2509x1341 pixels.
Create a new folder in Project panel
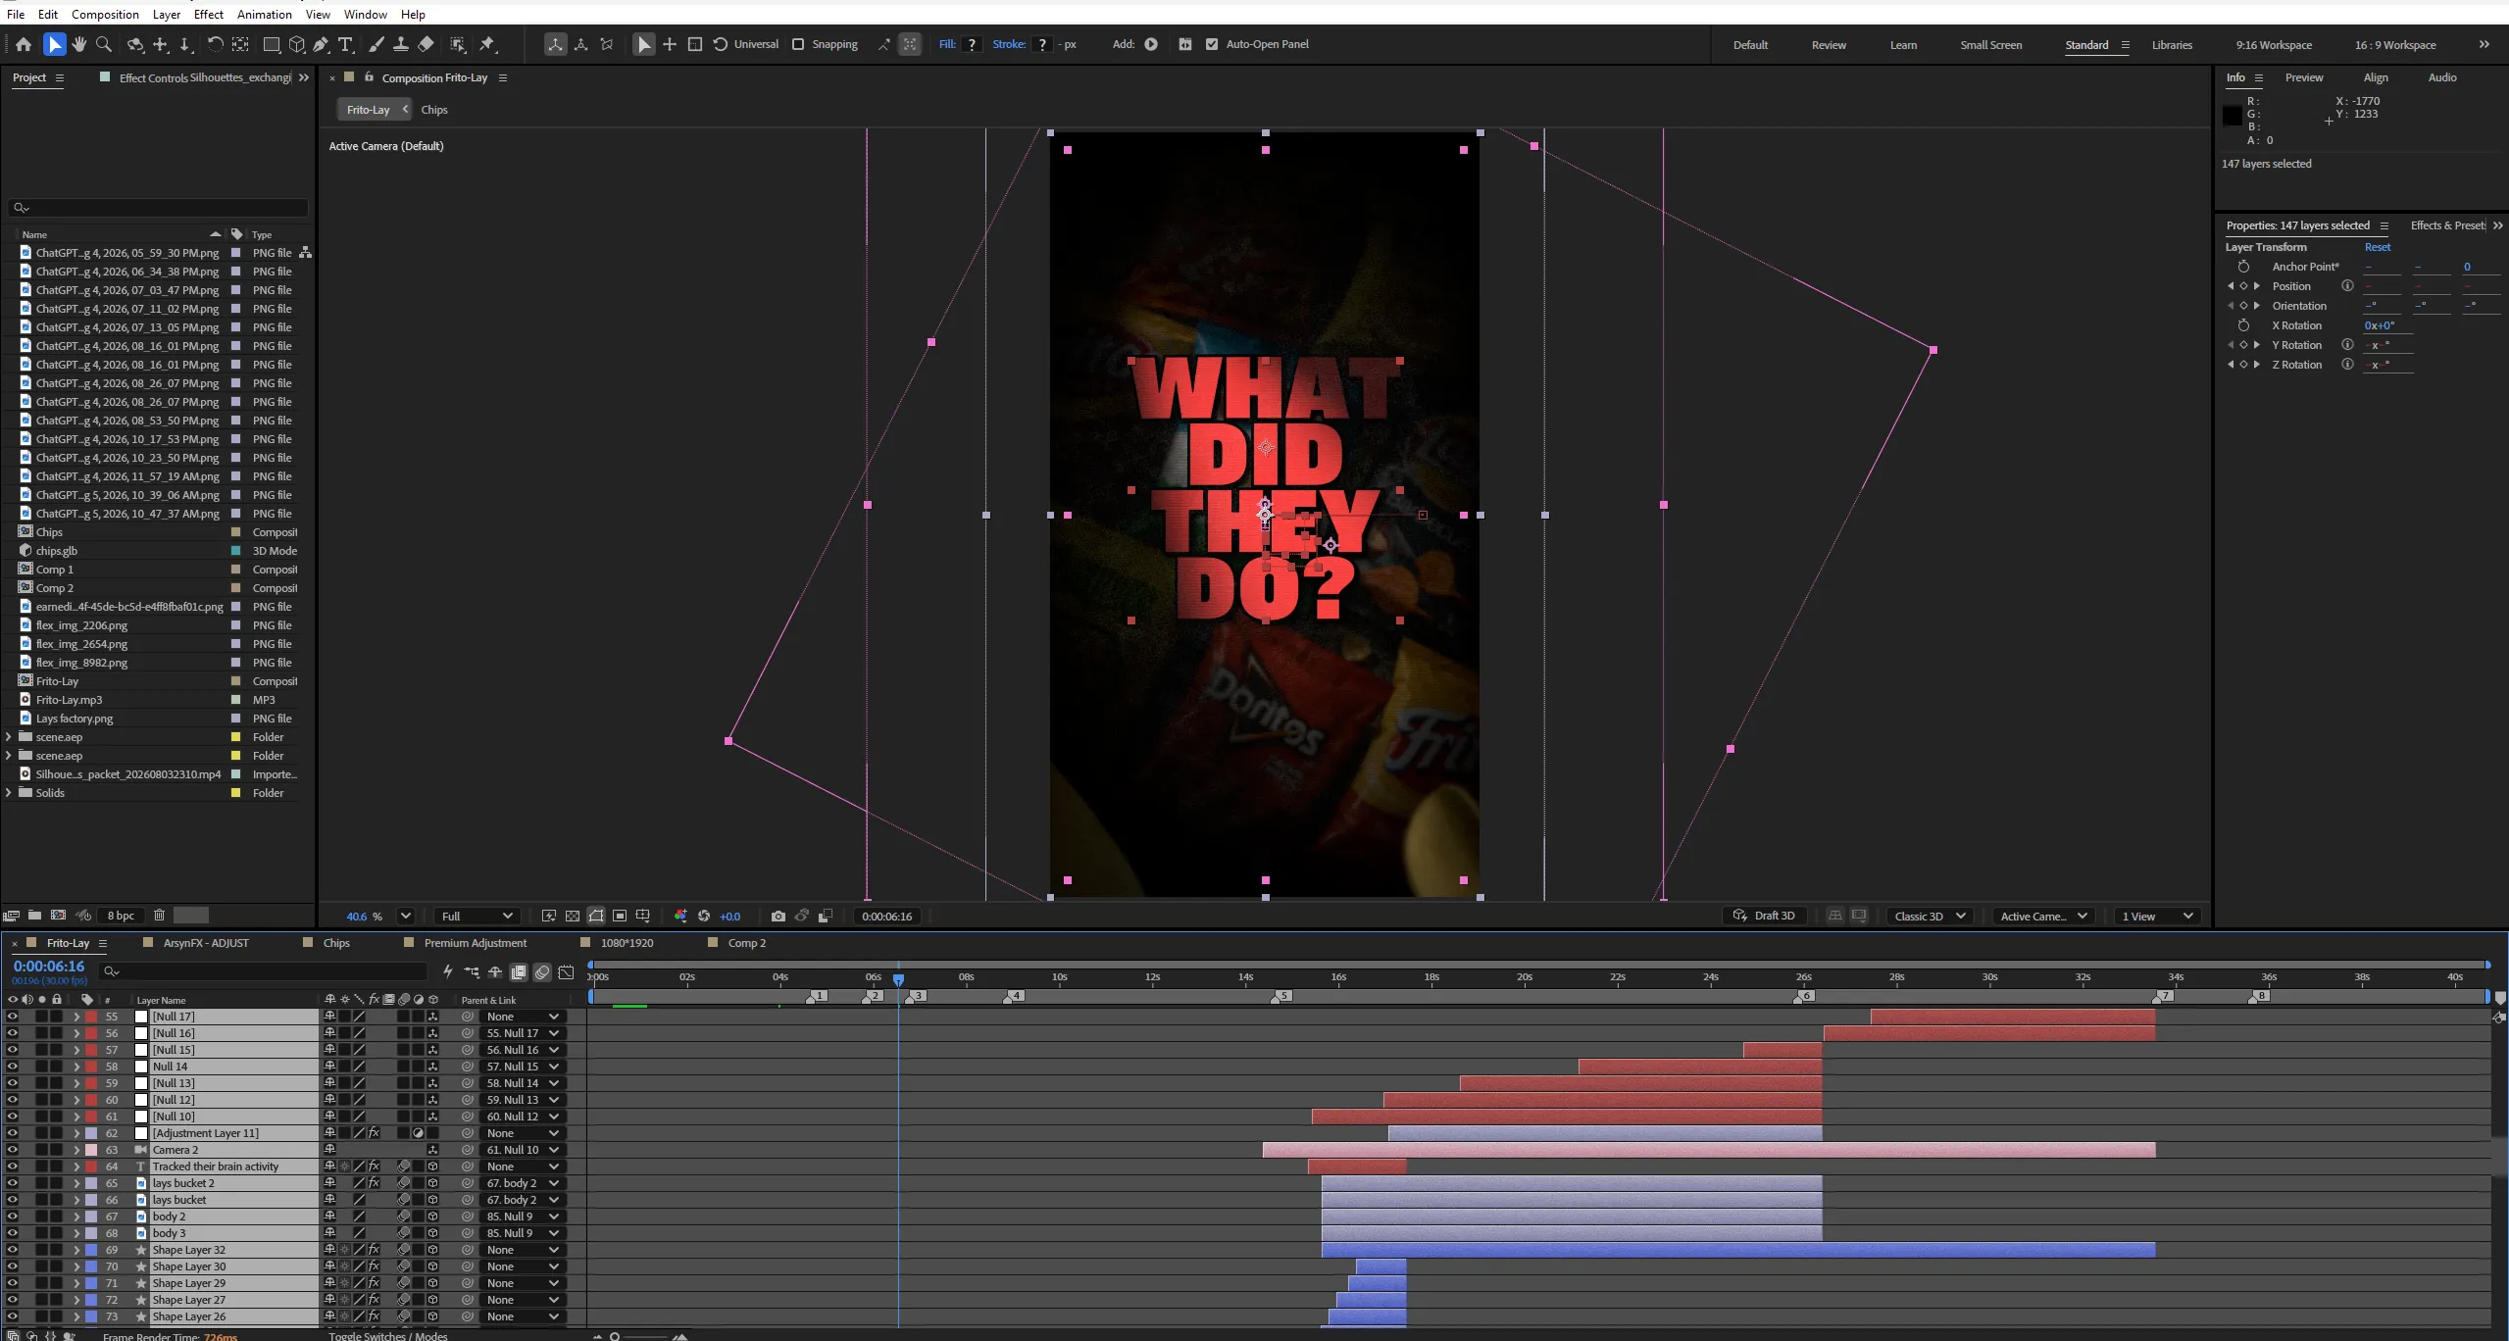pyautogui.click(x=34, y=916)
